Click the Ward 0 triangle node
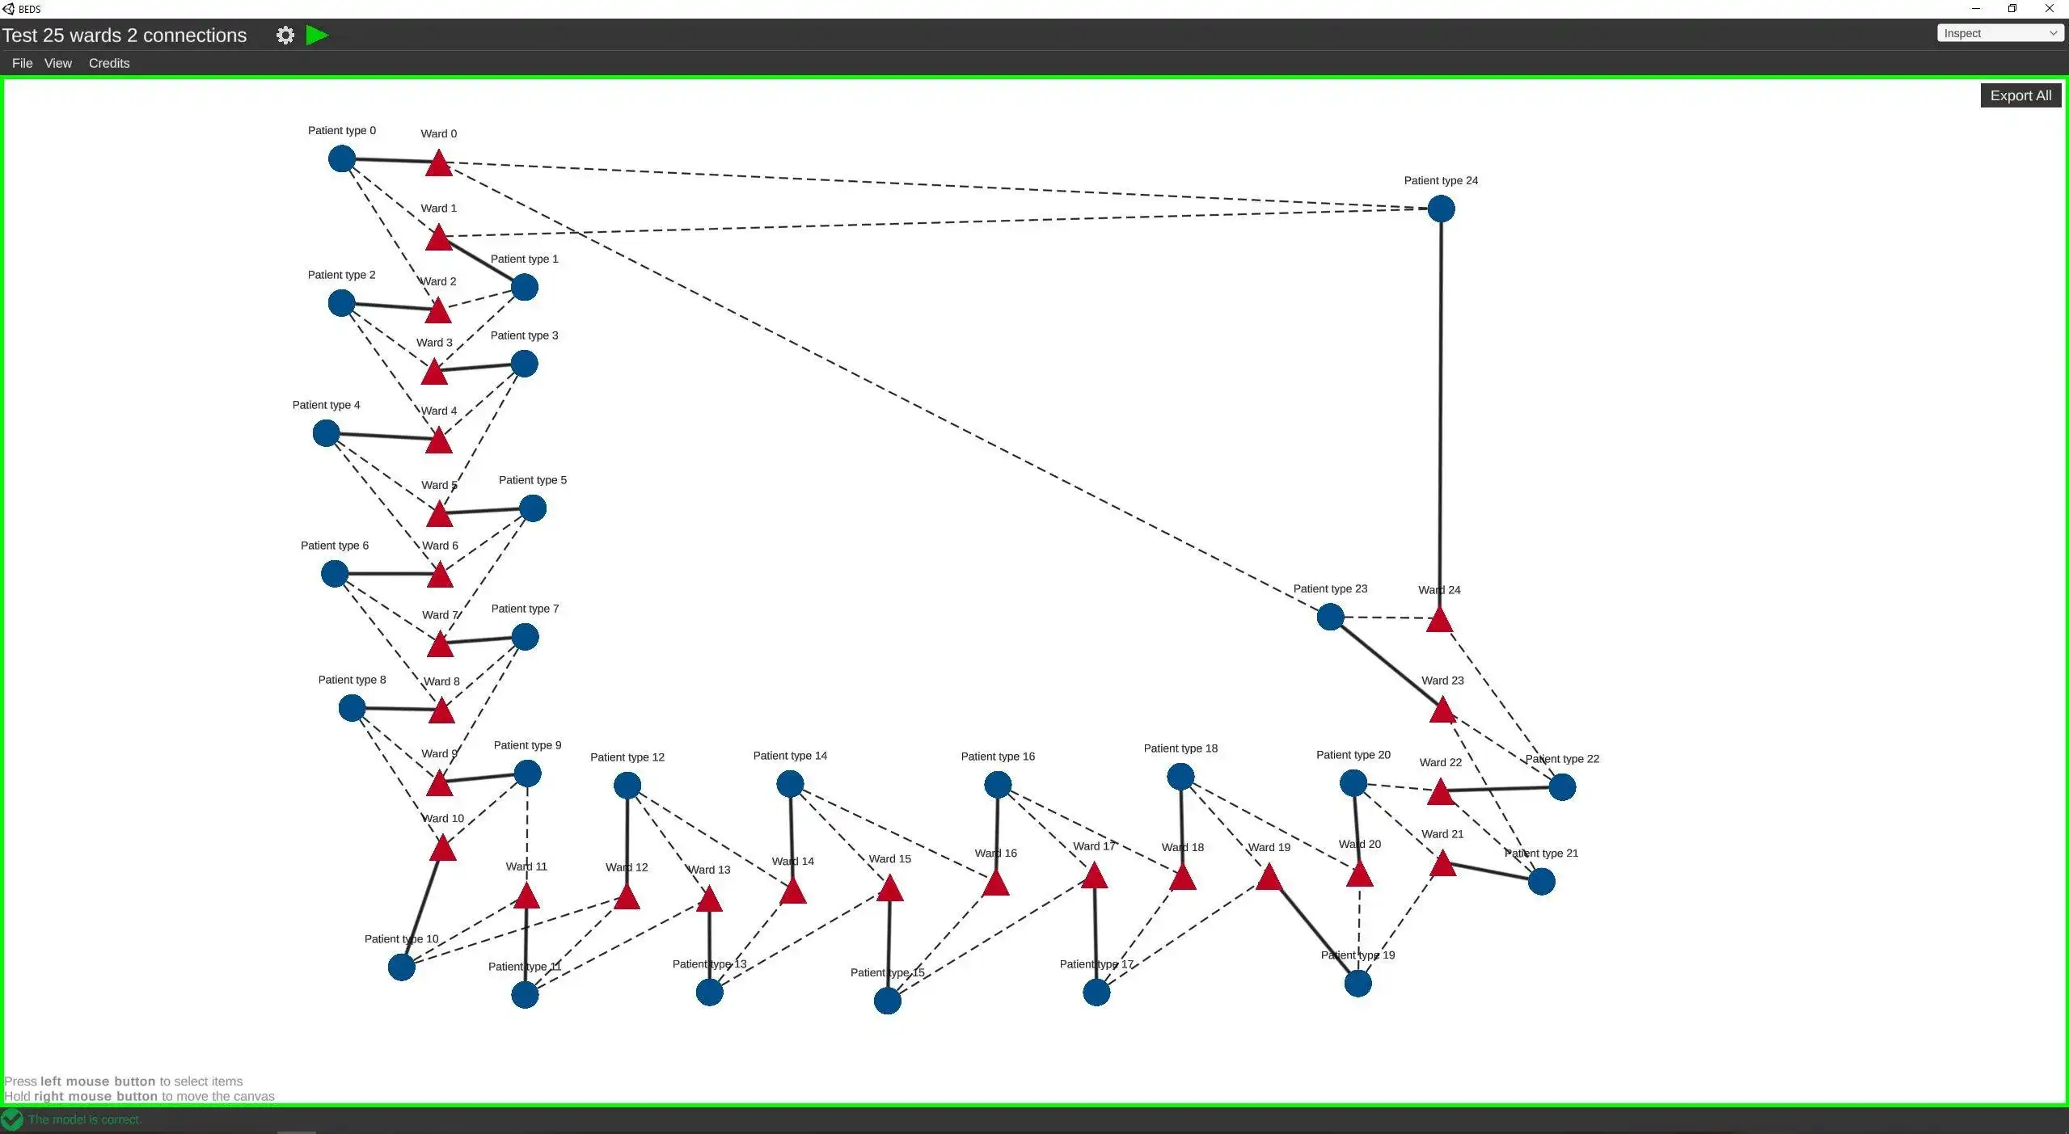 click(437, 162)
